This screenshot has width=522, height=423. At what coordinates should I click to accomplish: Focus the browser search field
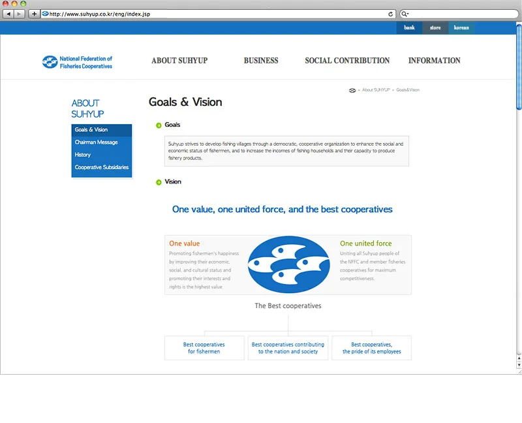pos(459,14)
